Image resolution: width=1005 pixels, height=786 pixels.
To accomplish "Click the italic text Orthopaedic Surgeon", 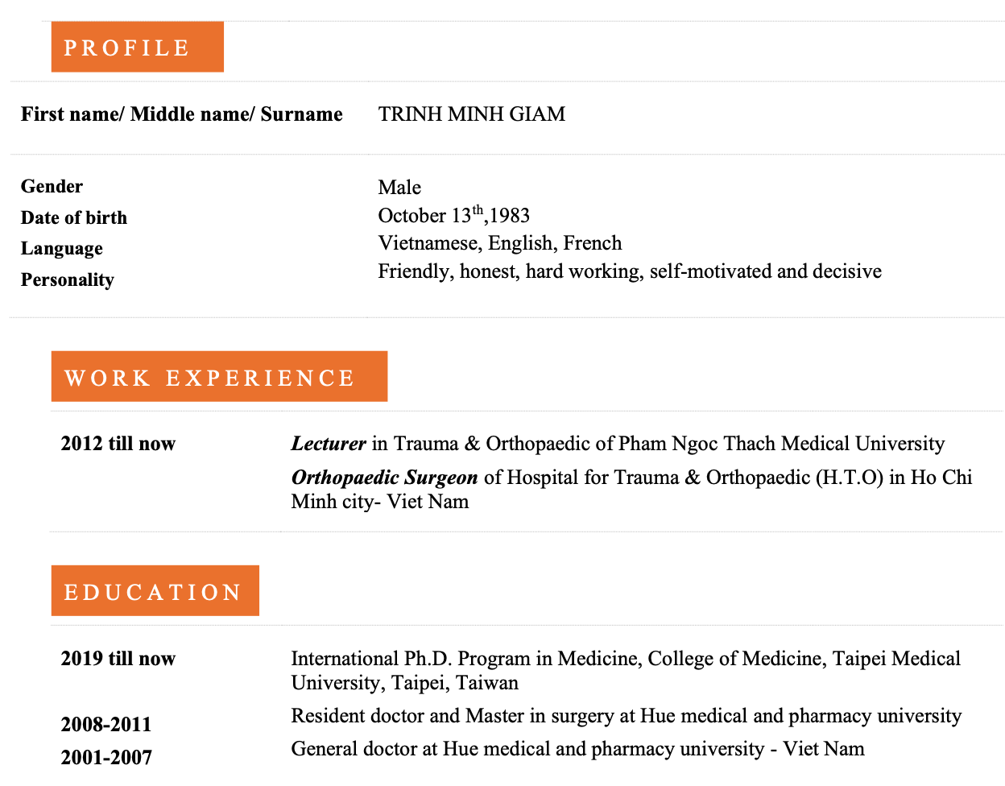I will (x=385, y=478).
